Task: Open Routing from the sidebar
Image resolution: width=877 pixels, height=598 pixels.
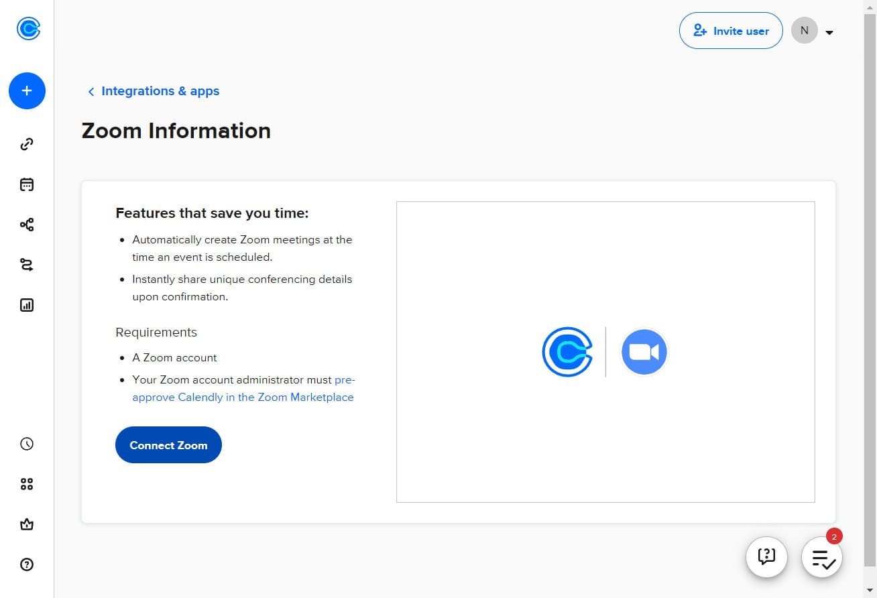Action: point(27,265)
